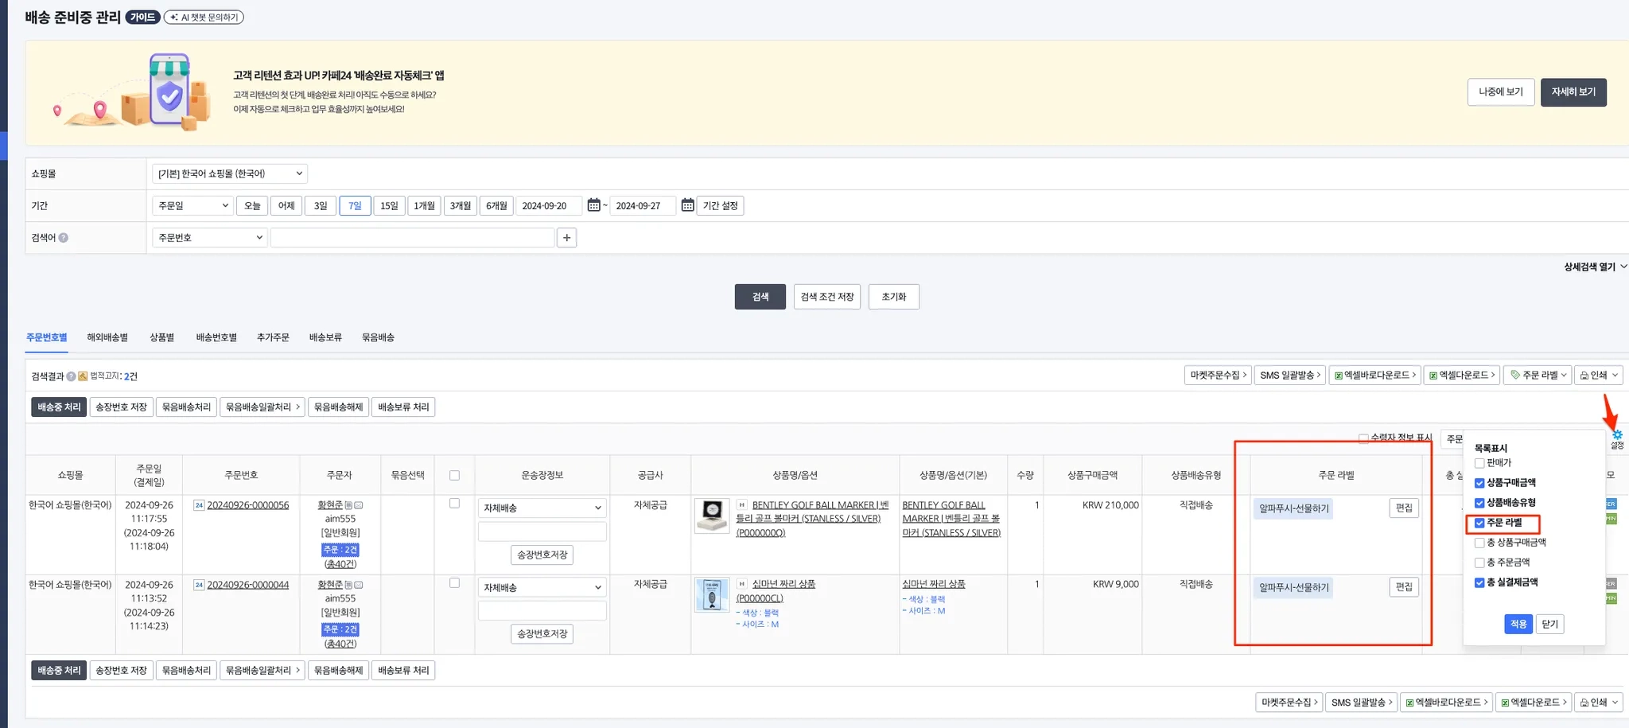Open the 주문번호 search type dropdown

(x=209, y=237)
